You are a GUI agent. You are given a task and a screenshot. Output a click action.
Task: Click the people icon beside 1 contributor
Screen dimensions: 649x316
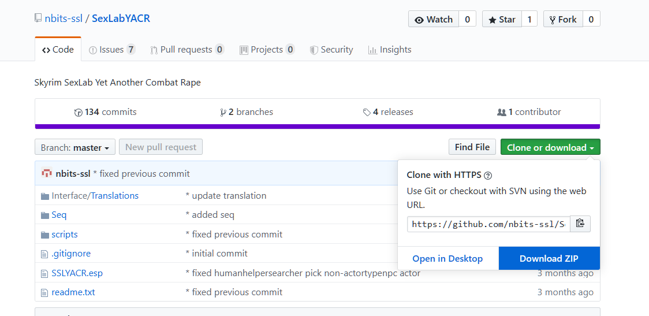[502, 112]
